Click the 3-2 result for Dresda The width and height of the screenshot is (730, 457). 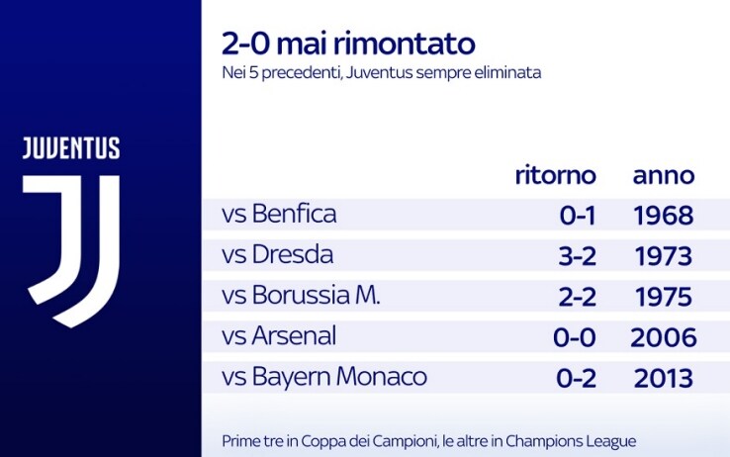[x=578, y=256]
